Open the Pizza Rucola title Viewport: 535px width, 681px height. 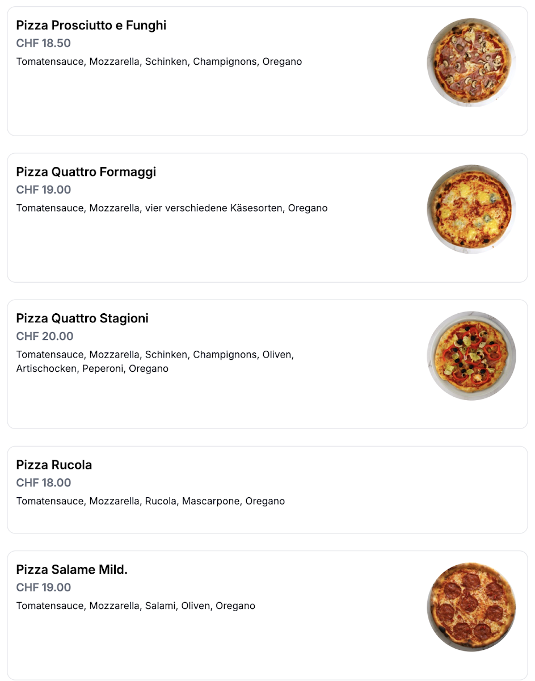tap(54, 465)
